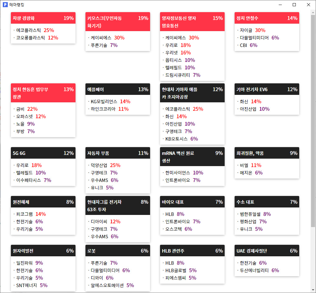Select the 키오스크(무인자동화기기) theme card header
The image size is (316, 293).
click(117, 22)
